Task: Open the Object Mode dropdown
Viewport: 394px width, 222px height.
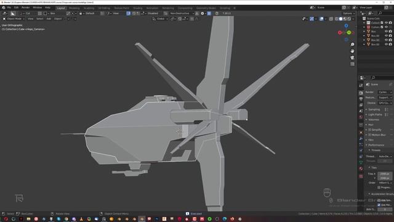Action: tap(14, 18)
